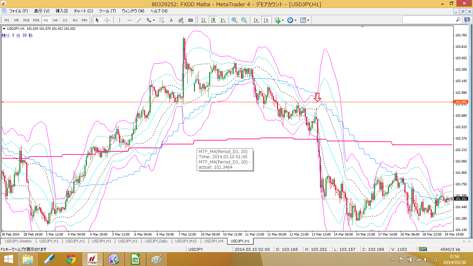Select the D1 timeframe
This screenshot has height=266, width=473.
pos(65,20)
